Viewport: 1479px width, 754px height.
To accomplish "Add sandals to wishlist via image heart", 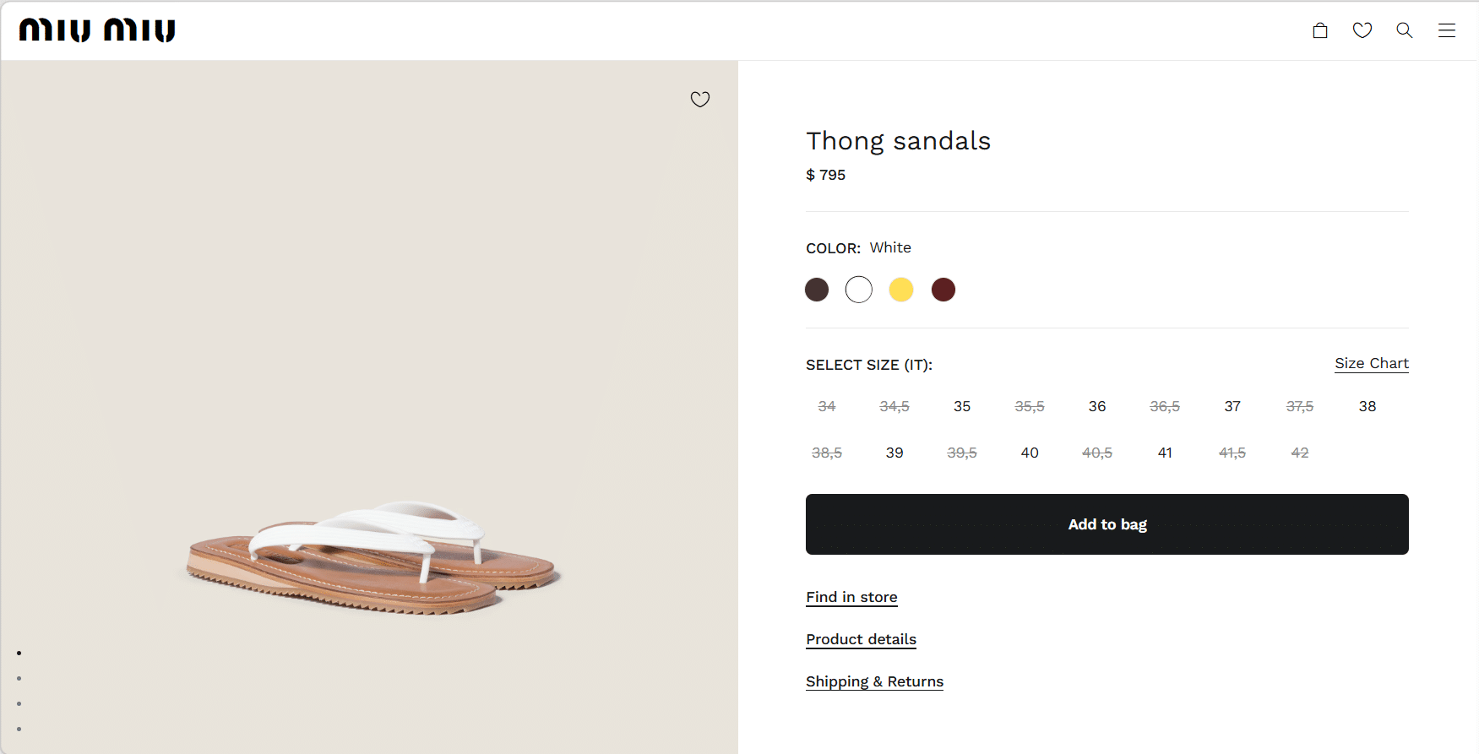I will [700, 100].
